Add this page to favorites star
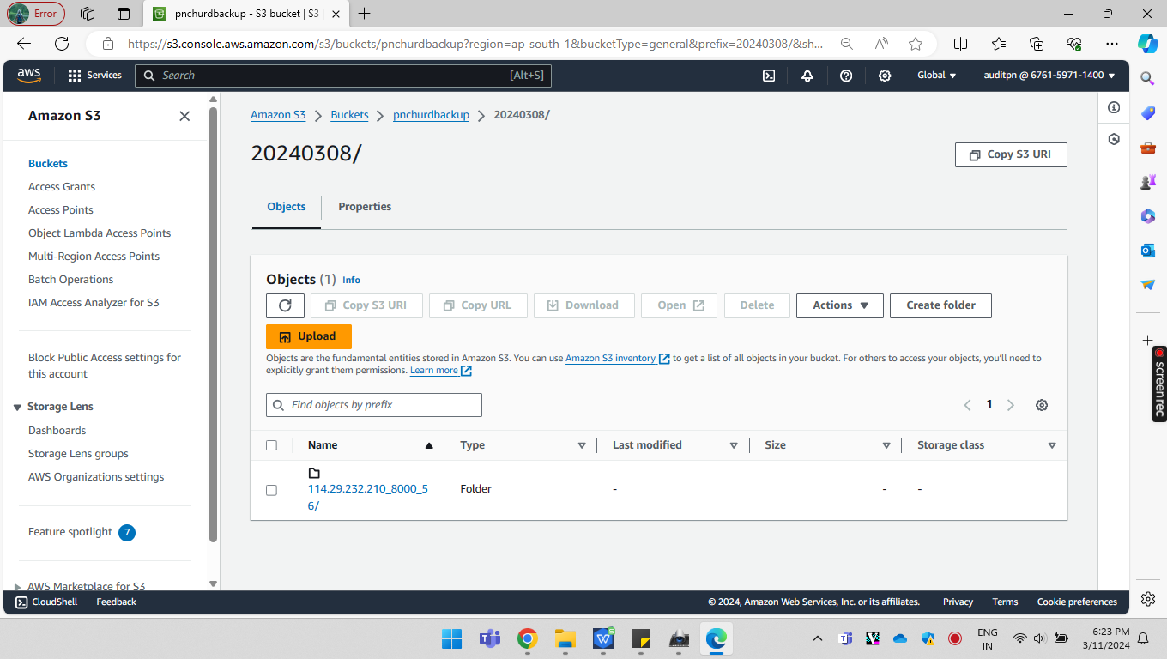The image size is (1167, 659). tap(916, 44)
